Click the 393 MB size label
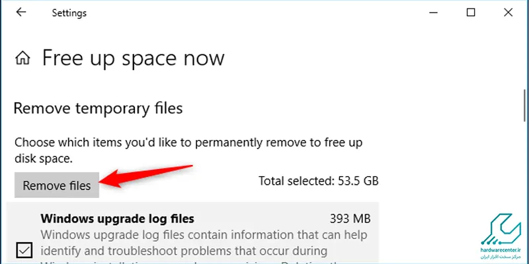The width and height of the screenshot is (529, 264). pos(350,219)
